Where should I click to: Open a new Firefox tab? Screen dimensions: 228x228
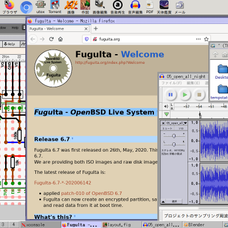[96, 28]
